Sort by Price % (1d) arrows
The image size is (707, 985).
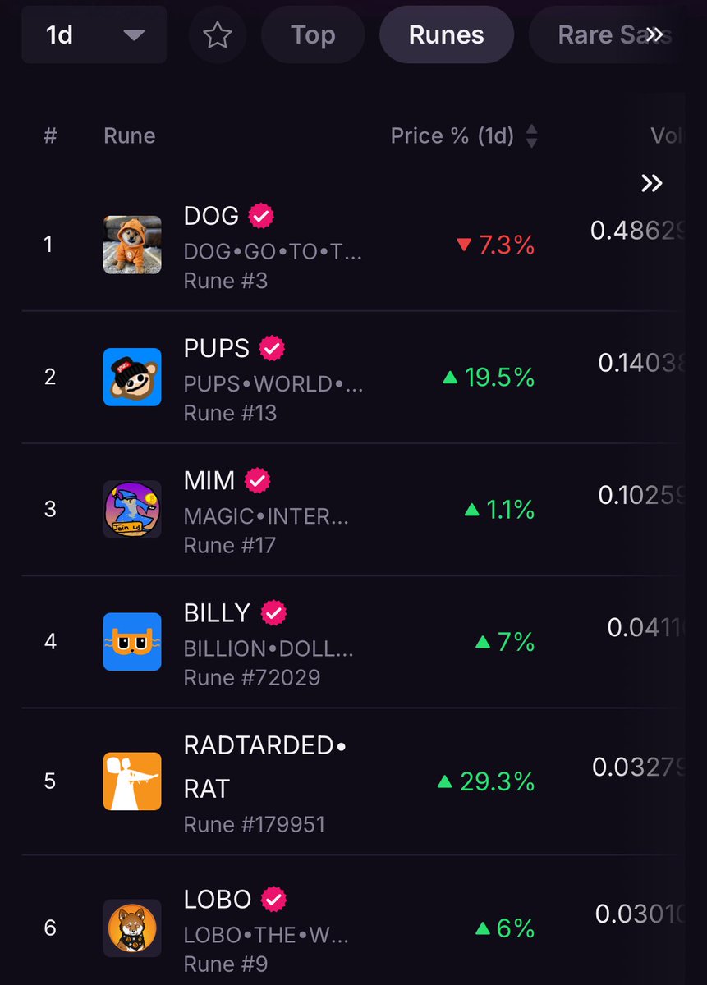click(x=531, y=135)
